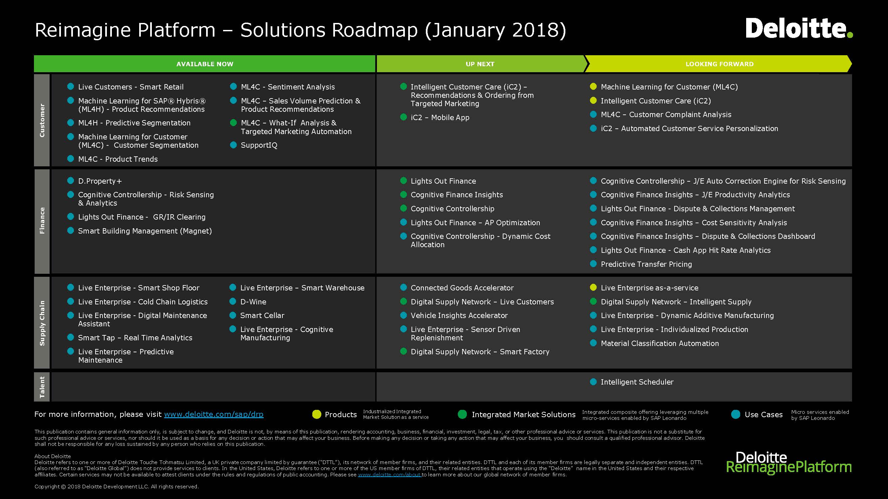Click bullet beside Cognitive Finance Insights in Up Next
This screenshot has height=499, width=888.
coord(403,194)
